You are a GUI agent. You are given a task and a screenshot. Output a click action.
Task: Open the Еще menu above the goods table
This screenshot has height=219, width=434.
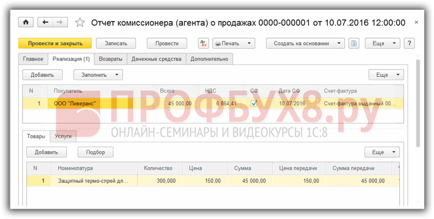click(x=382, y=152)
